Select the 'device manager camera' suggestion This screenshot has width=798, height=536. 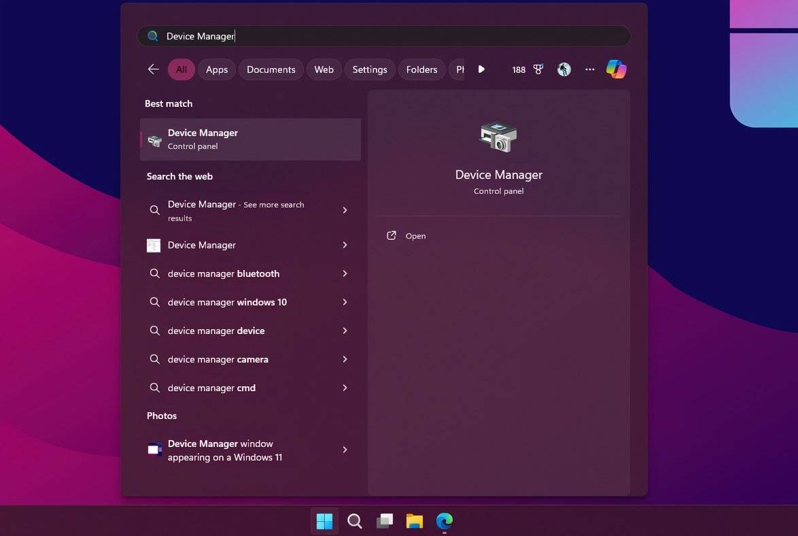[250, 359]
